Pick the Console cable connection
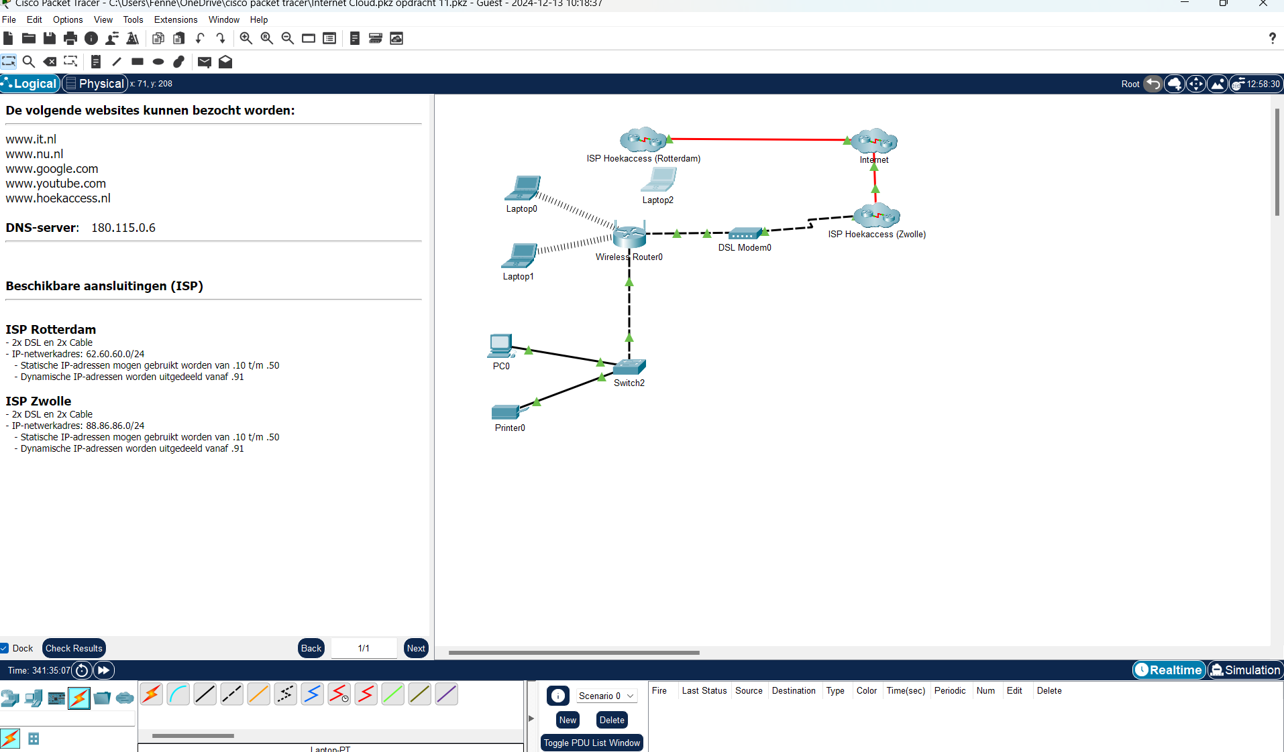Image resolution: width=1284 pixels, height=752 pixels. tap(178, 694)
